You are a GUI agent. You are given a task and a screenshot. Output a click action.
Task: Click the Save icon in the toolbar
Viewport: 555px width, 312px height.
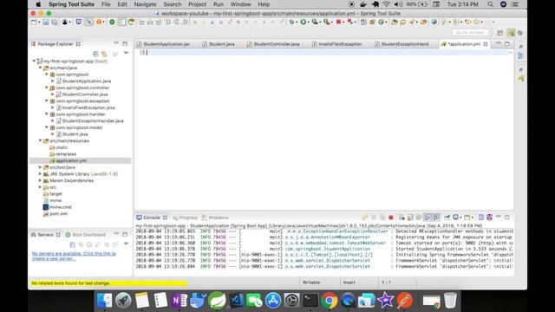tap(46, 22)
